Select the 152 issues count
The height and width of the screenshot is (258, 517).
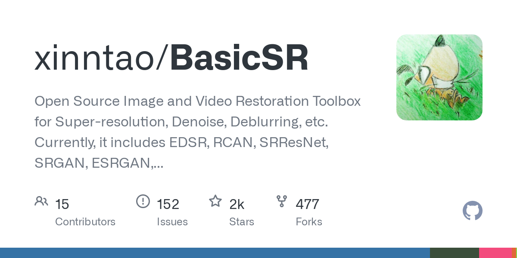click(x=168, y=204)
